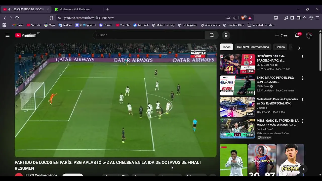Viewport: 322px width, 181px height.
Task: Open the 'NO ES HUMANO' Shorts thumbnail
Action: click(x=262, y=160)
